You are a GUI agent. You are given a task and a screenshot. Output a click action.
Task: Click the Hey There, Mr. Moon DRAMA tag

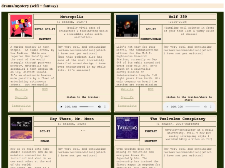tap(45, 141)
